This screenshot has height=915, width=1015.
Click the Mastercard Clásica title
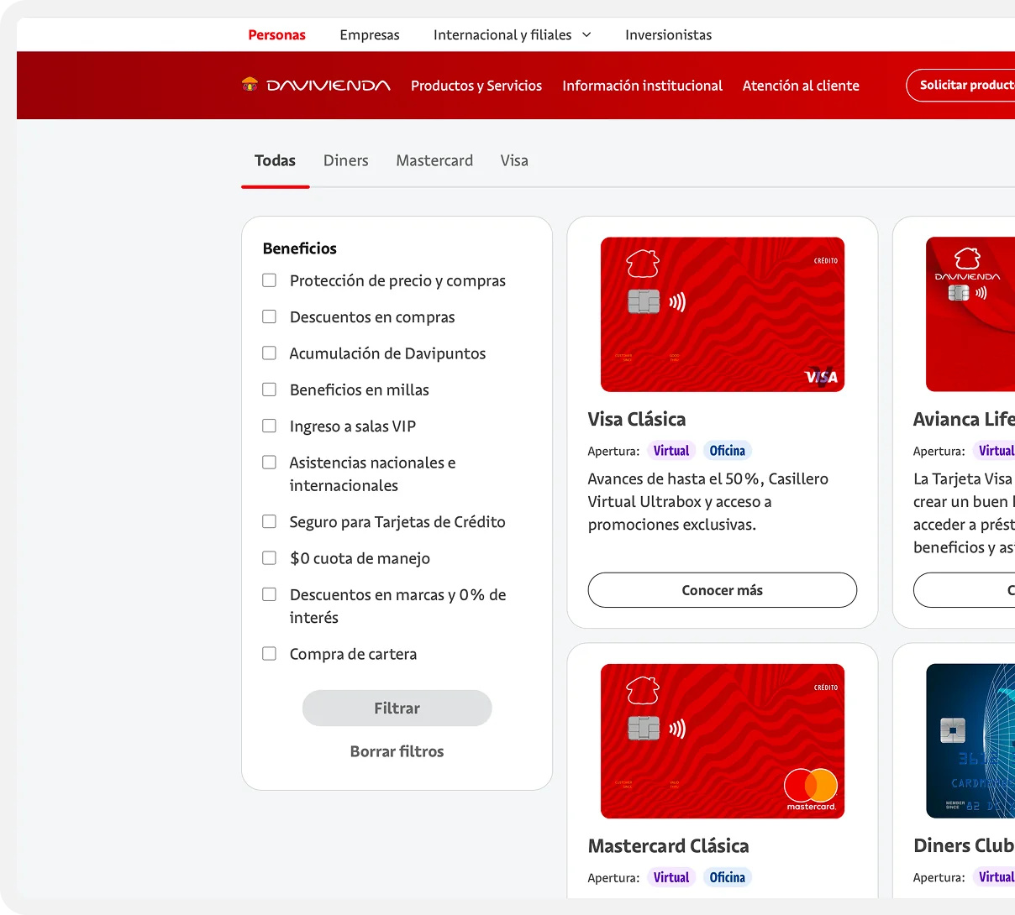pos(669,845)
